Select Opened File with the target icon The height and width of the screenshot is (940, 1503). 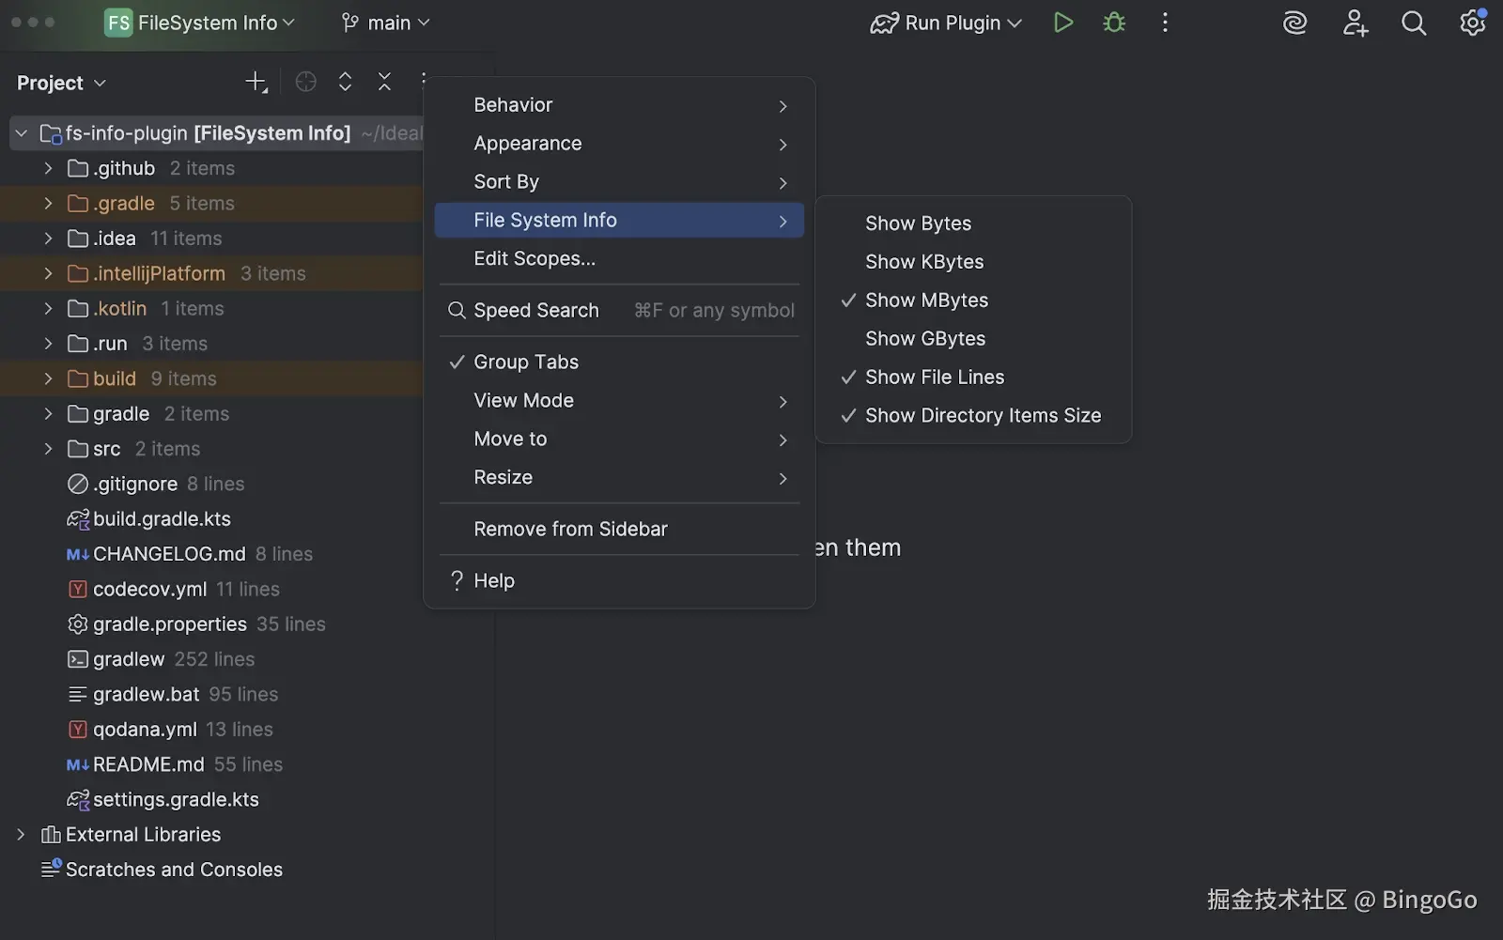(x=305, y=82)
